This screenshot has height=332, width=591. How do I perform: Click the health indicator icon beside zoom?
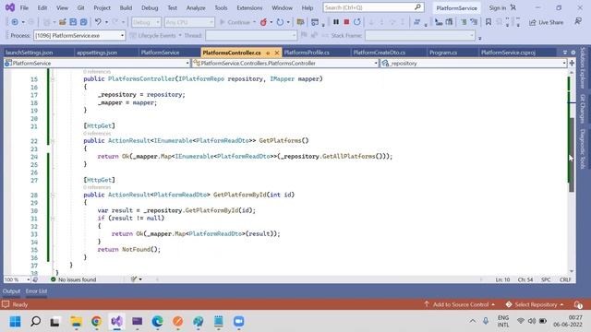[35, 279]
